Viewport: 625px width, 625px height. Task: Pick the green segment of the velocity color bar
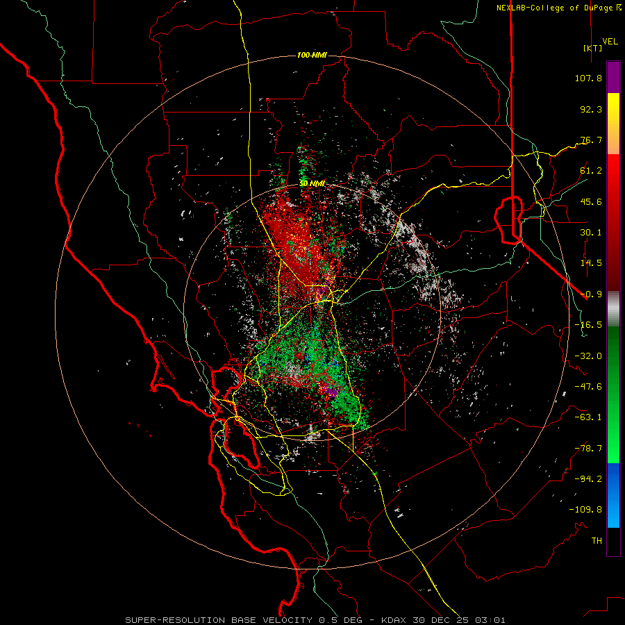click(x=613, y=394)
